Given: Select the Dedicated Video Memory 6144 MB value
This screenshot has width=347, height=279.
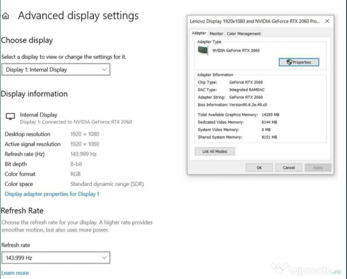Looking at the screenshot, I should click(x=269, y=122).
